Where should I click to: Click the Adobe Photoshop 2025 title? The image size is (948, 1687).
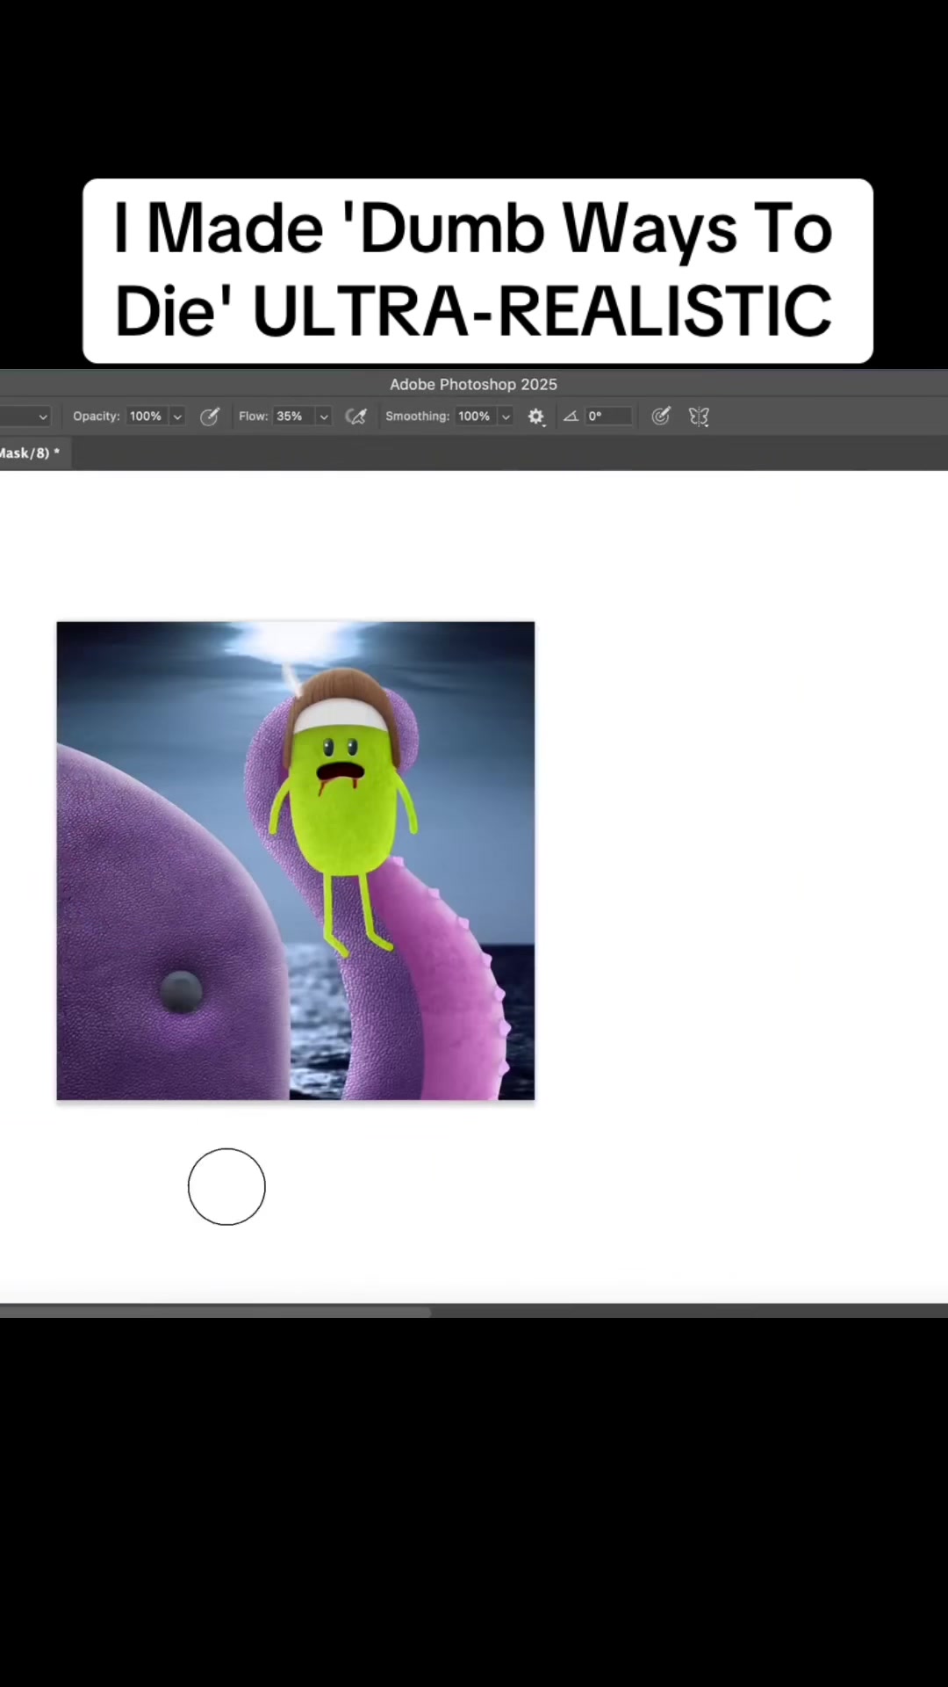(473, 384)
